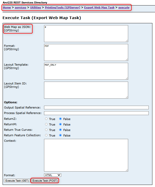
Task: Enable True for Return True Curves
Action: [x=46, y=130]
